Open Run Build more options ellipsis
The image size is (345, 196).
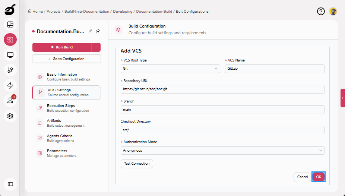(x=96, y=47)
